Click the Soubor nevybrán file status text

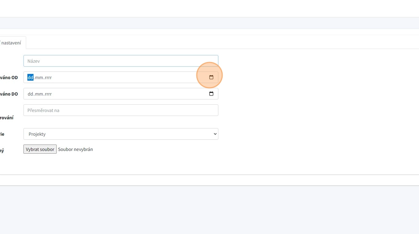pos(75,150)
